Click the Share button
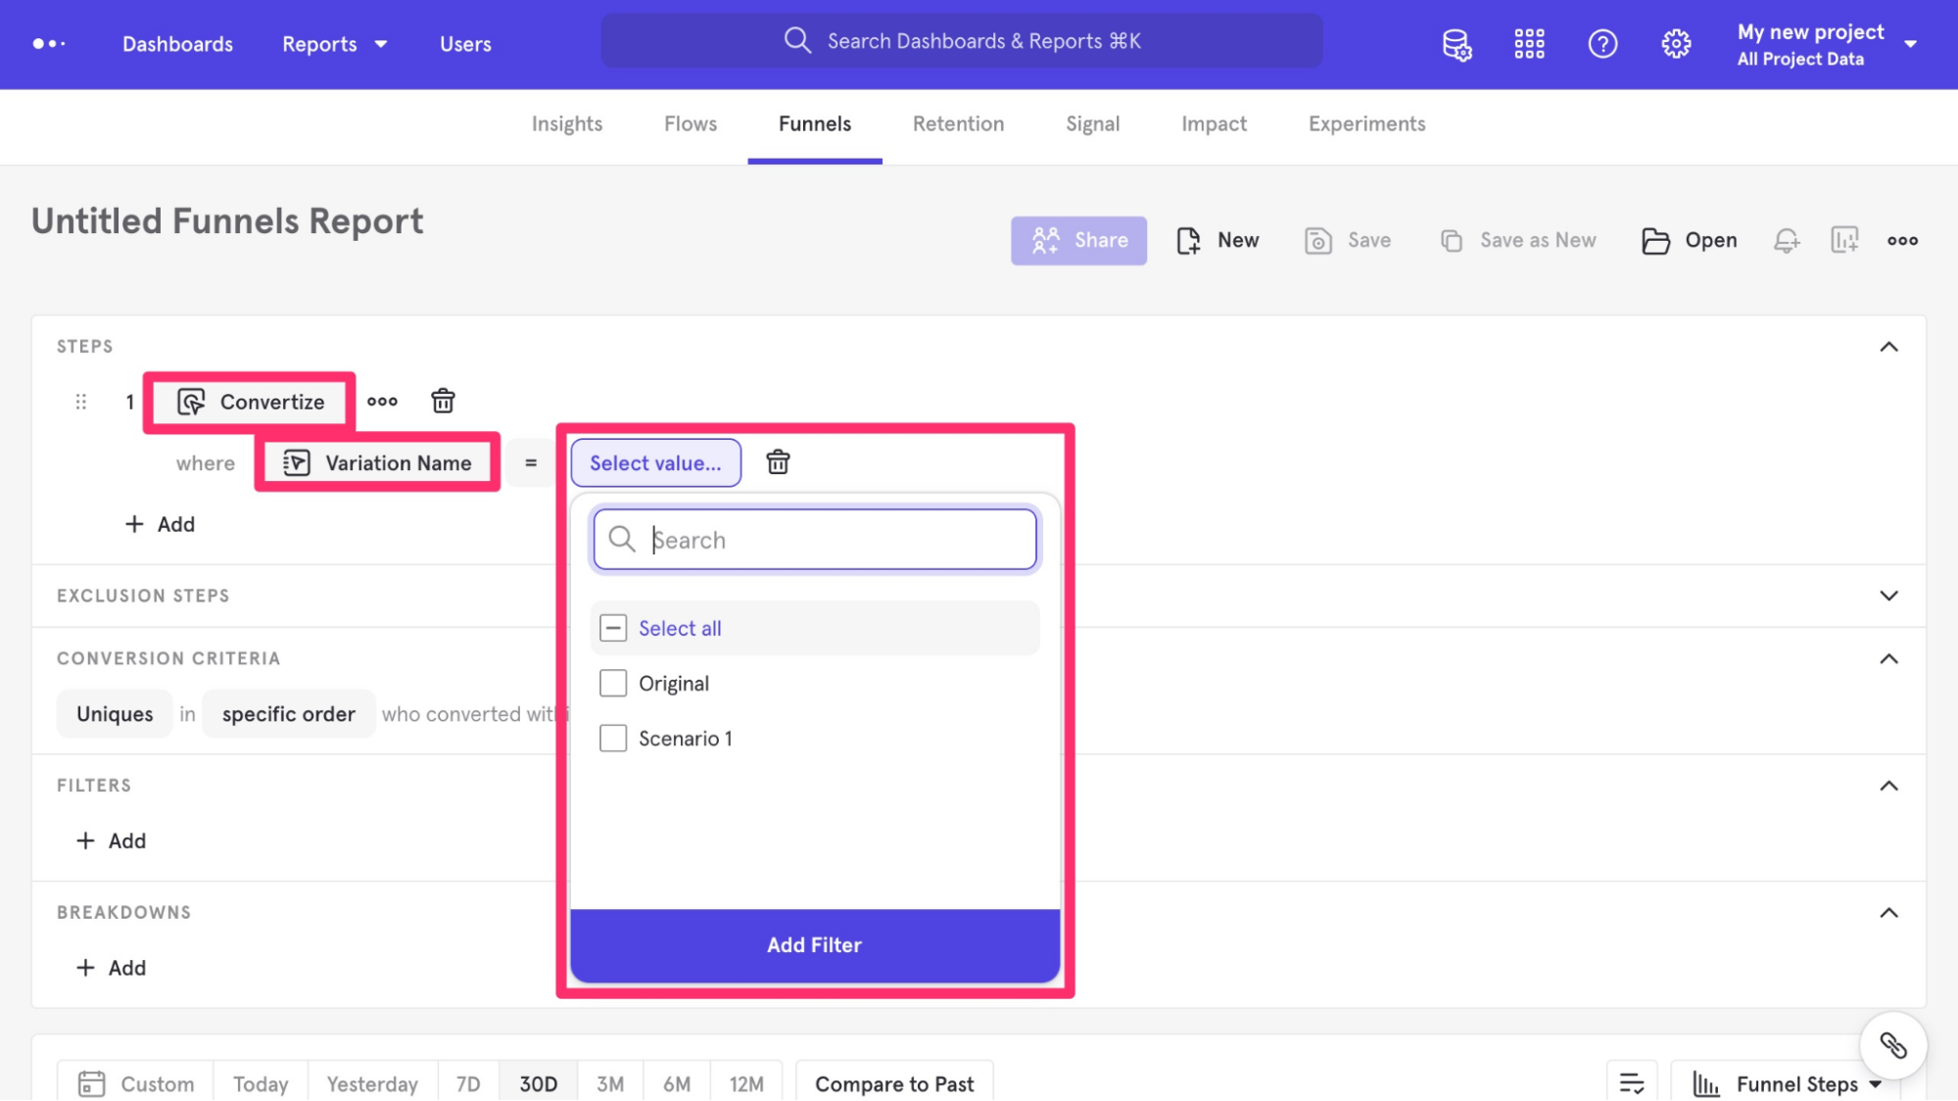Screen dimensions: 1958x1101 point(1078,240)
